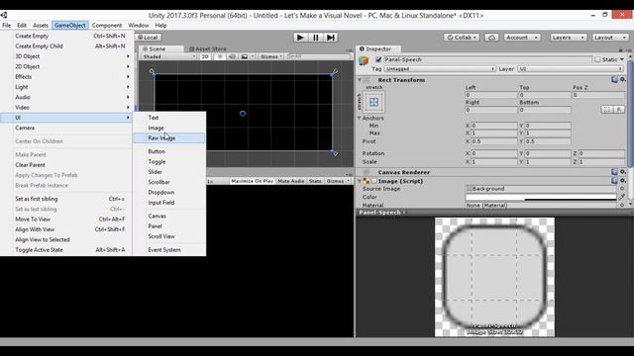Open the Shaded draw mode dropdown

(168, 56)
